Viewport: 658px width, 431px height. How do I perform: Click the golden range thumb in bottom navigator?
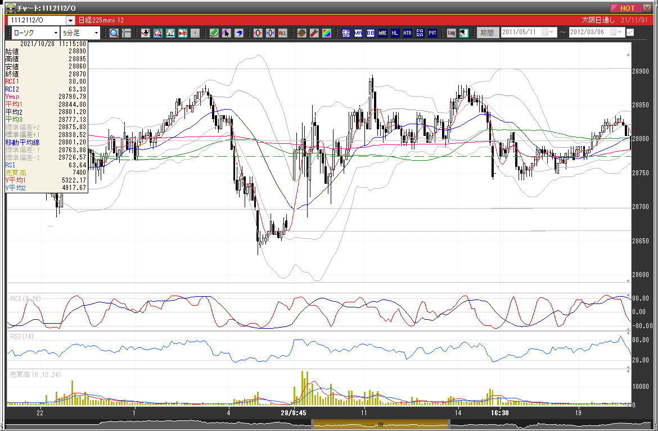coord(381,424)
